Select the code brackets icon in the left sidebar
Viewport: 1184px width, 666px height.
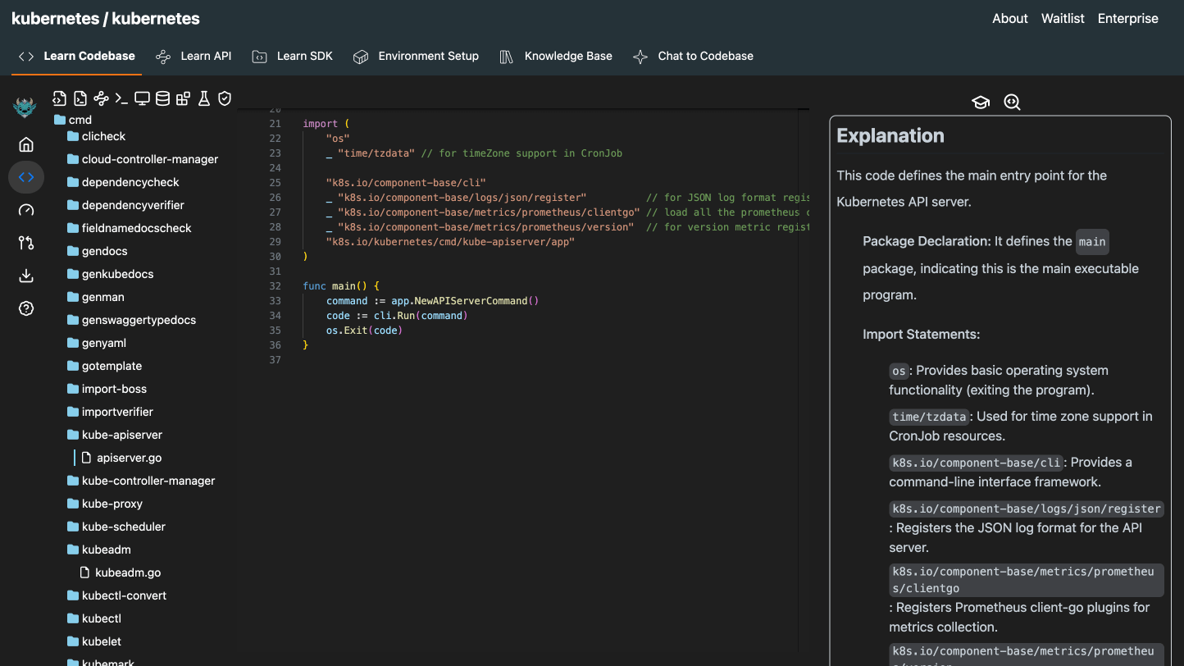pos(26,177)
